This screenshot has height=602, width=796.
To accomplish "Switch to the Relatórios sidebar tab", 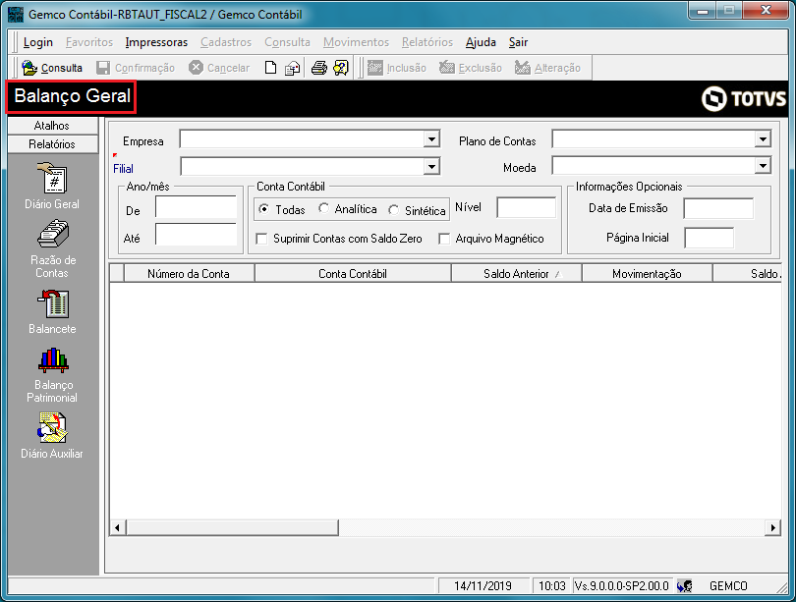I will coord(52,144).
